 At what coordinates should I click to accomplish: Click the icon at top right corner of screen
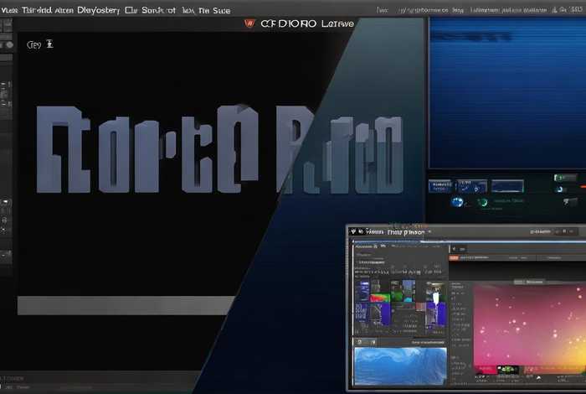(578, 11)
